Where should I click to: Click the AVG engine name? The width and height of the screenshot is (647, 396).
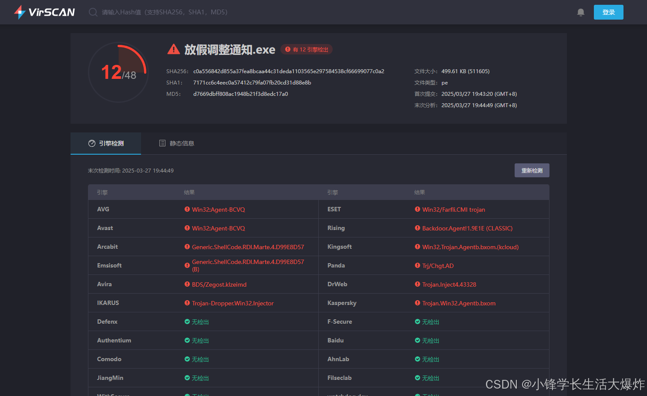point(103,209)
